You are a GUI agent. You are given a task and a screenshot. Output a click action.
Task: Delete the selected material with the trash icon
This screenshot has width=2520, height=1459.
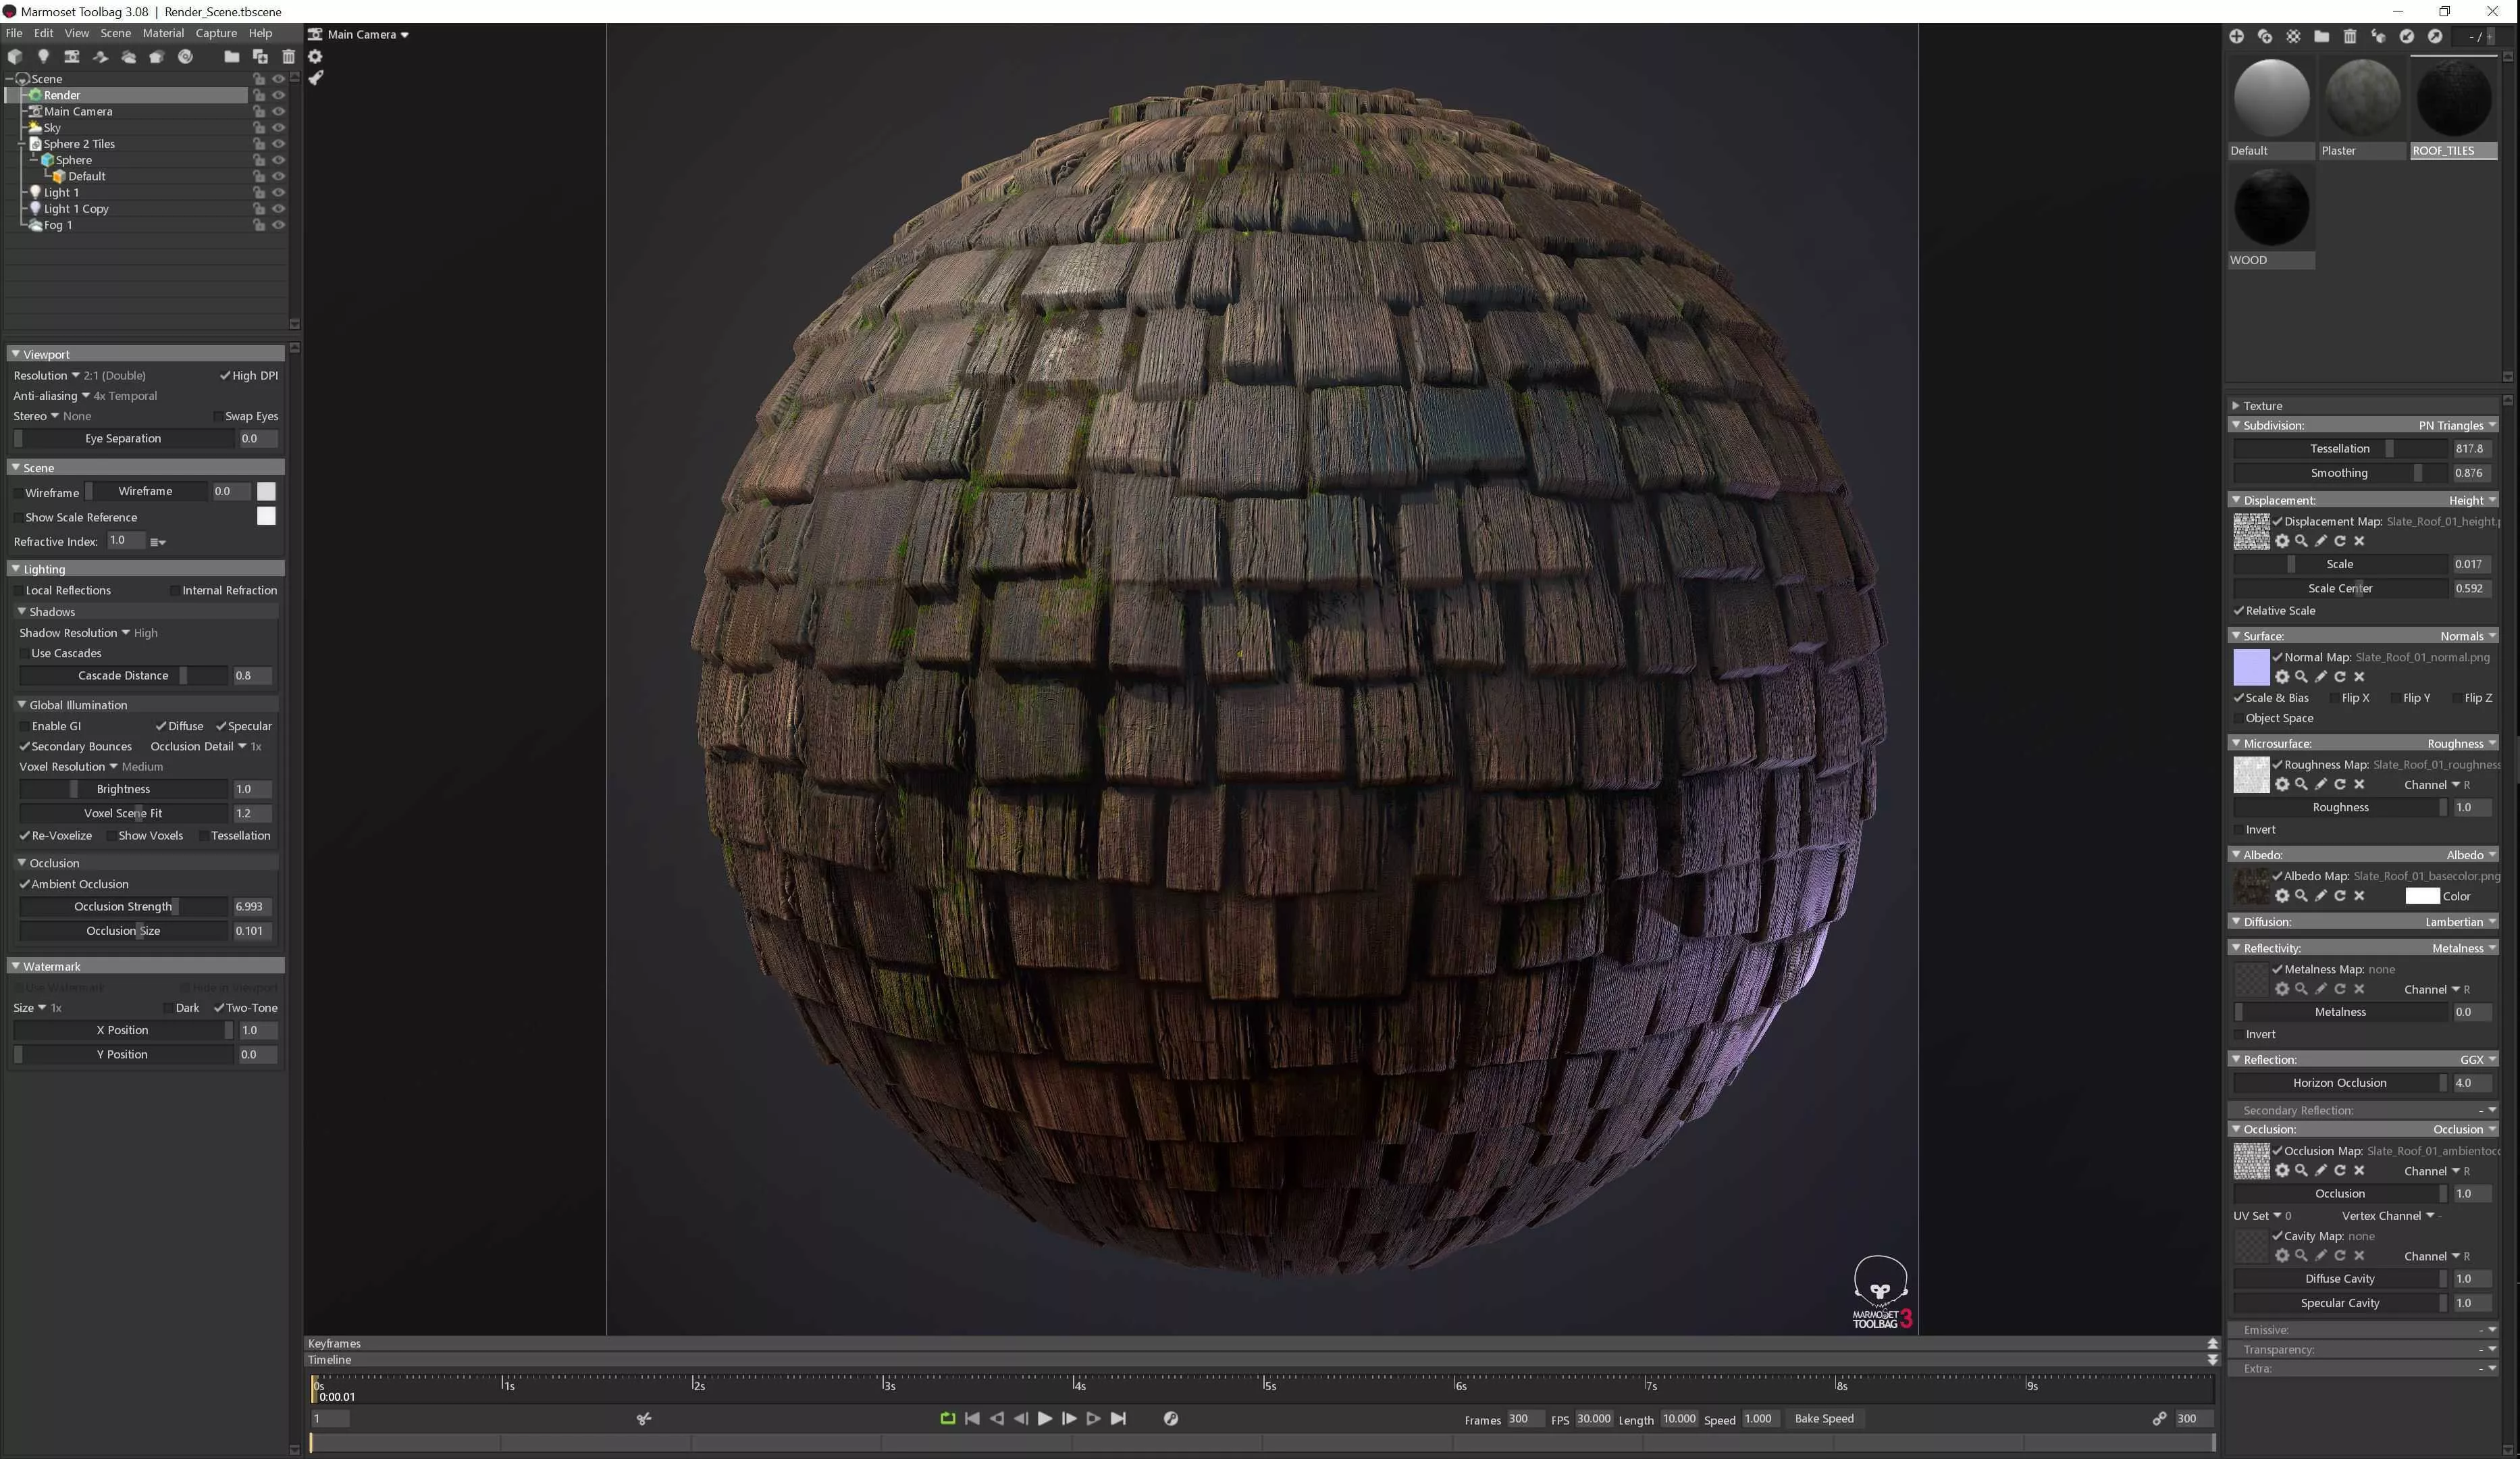pos(2349,36)
